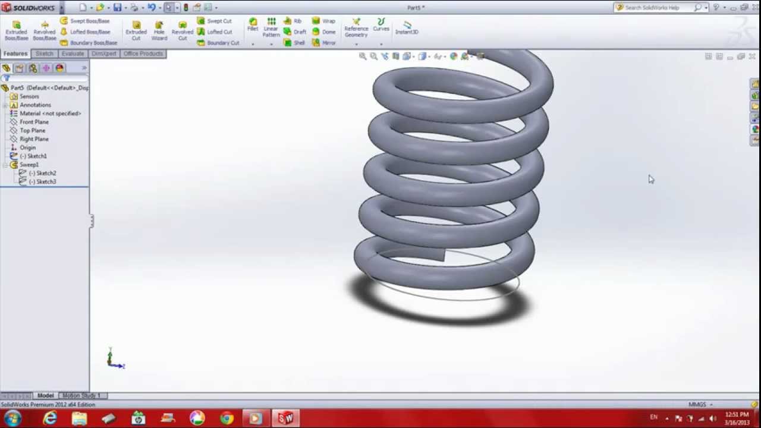Switch to the Office Products tab

pos(143,53)
